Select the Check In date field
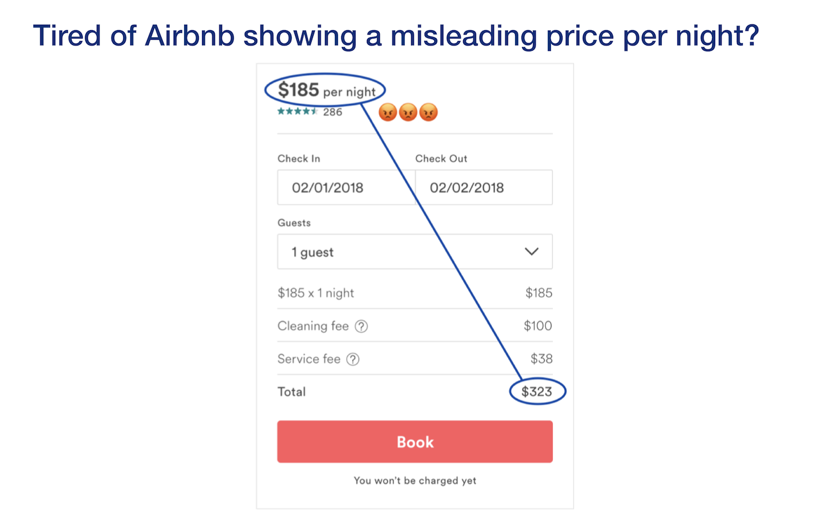 (x=346, y=187)
